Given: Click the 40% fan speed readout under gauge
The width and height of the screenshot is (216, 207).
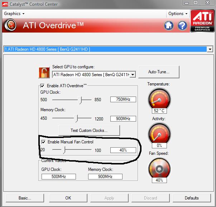Looking at the screenshot, I should pyautogui.click(x=159, y=180).
